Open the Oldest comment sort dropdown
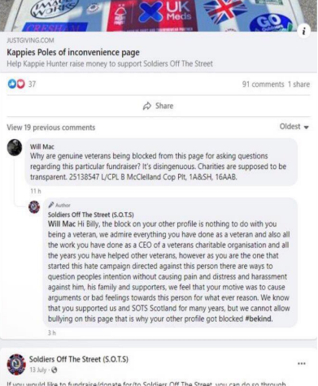Screen dimensions: 318x386 (294, 127)
